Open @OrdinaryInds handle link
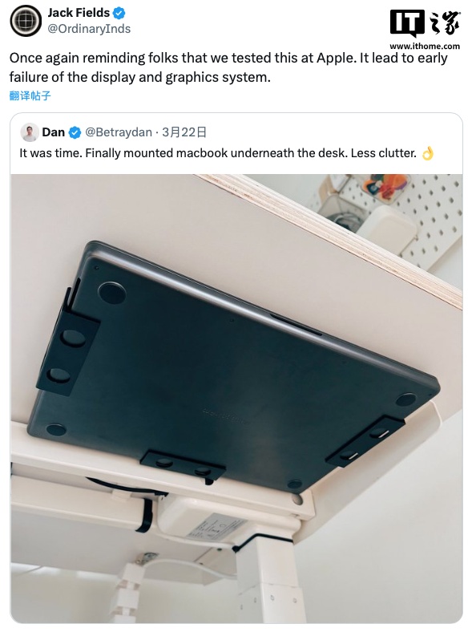This screenshot has height=632, width=468. [x=89, y=29]
